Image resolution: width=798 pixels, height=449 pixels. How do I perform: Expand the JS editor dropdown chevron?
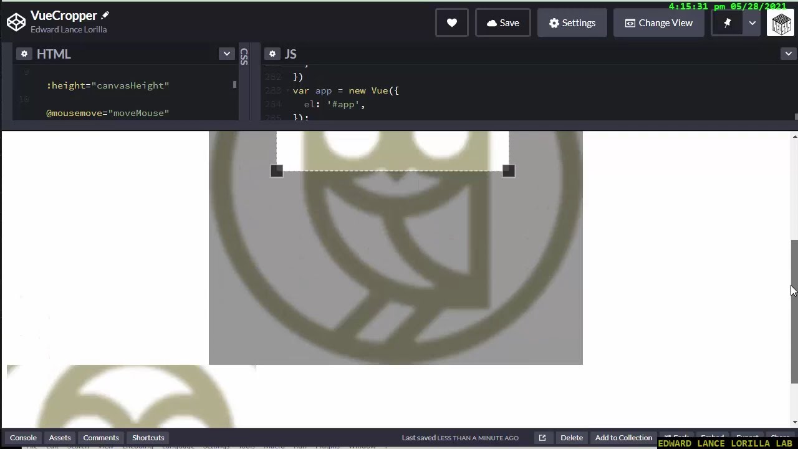[789, 54]
